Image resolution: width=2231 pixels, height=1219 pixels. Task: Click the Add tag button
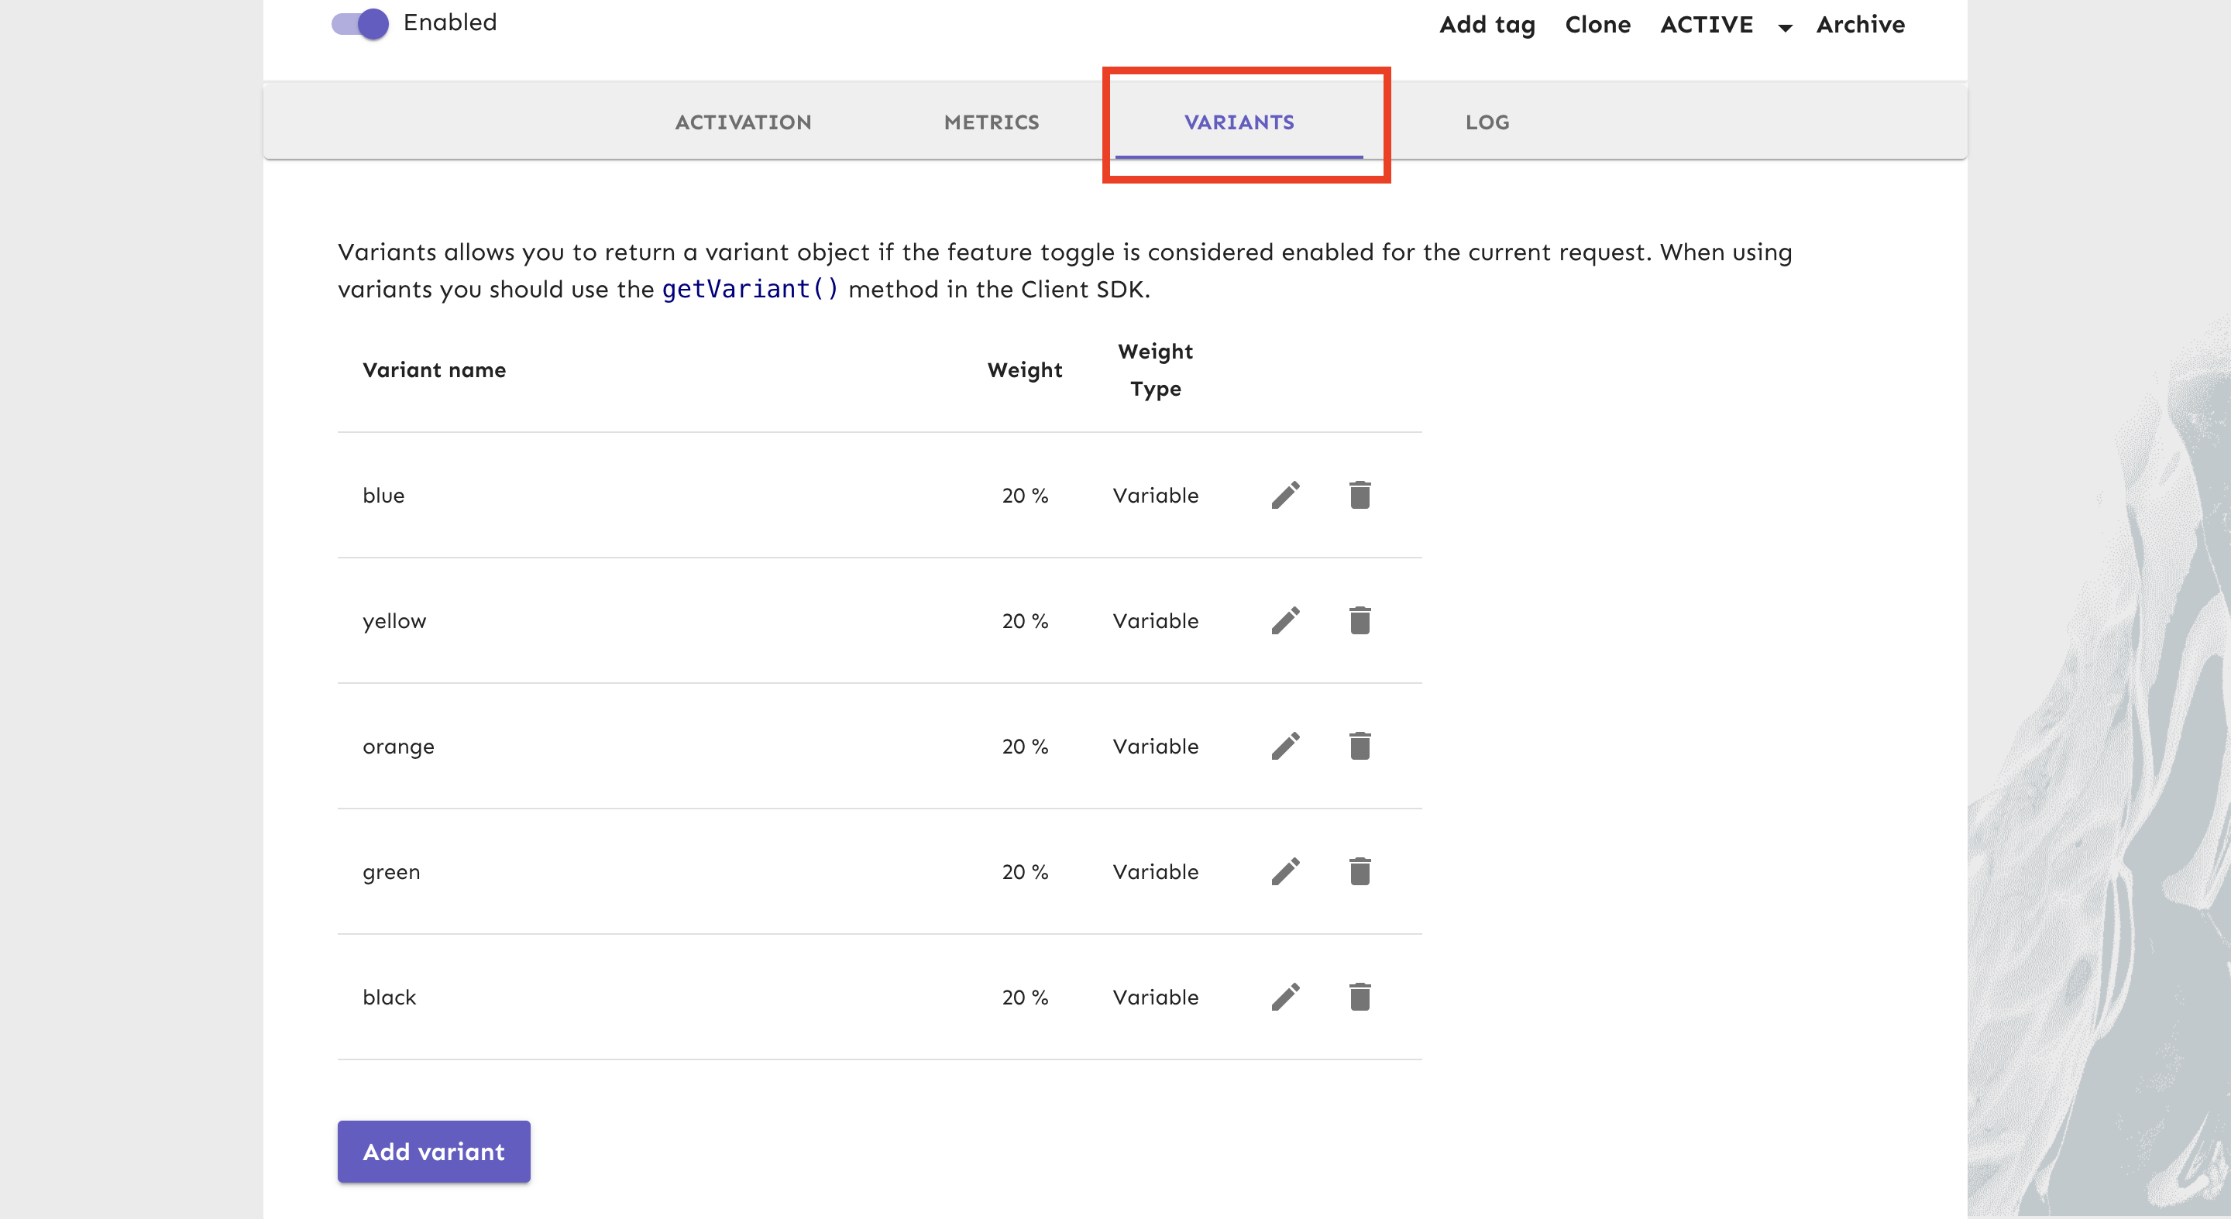point(1487,25)
